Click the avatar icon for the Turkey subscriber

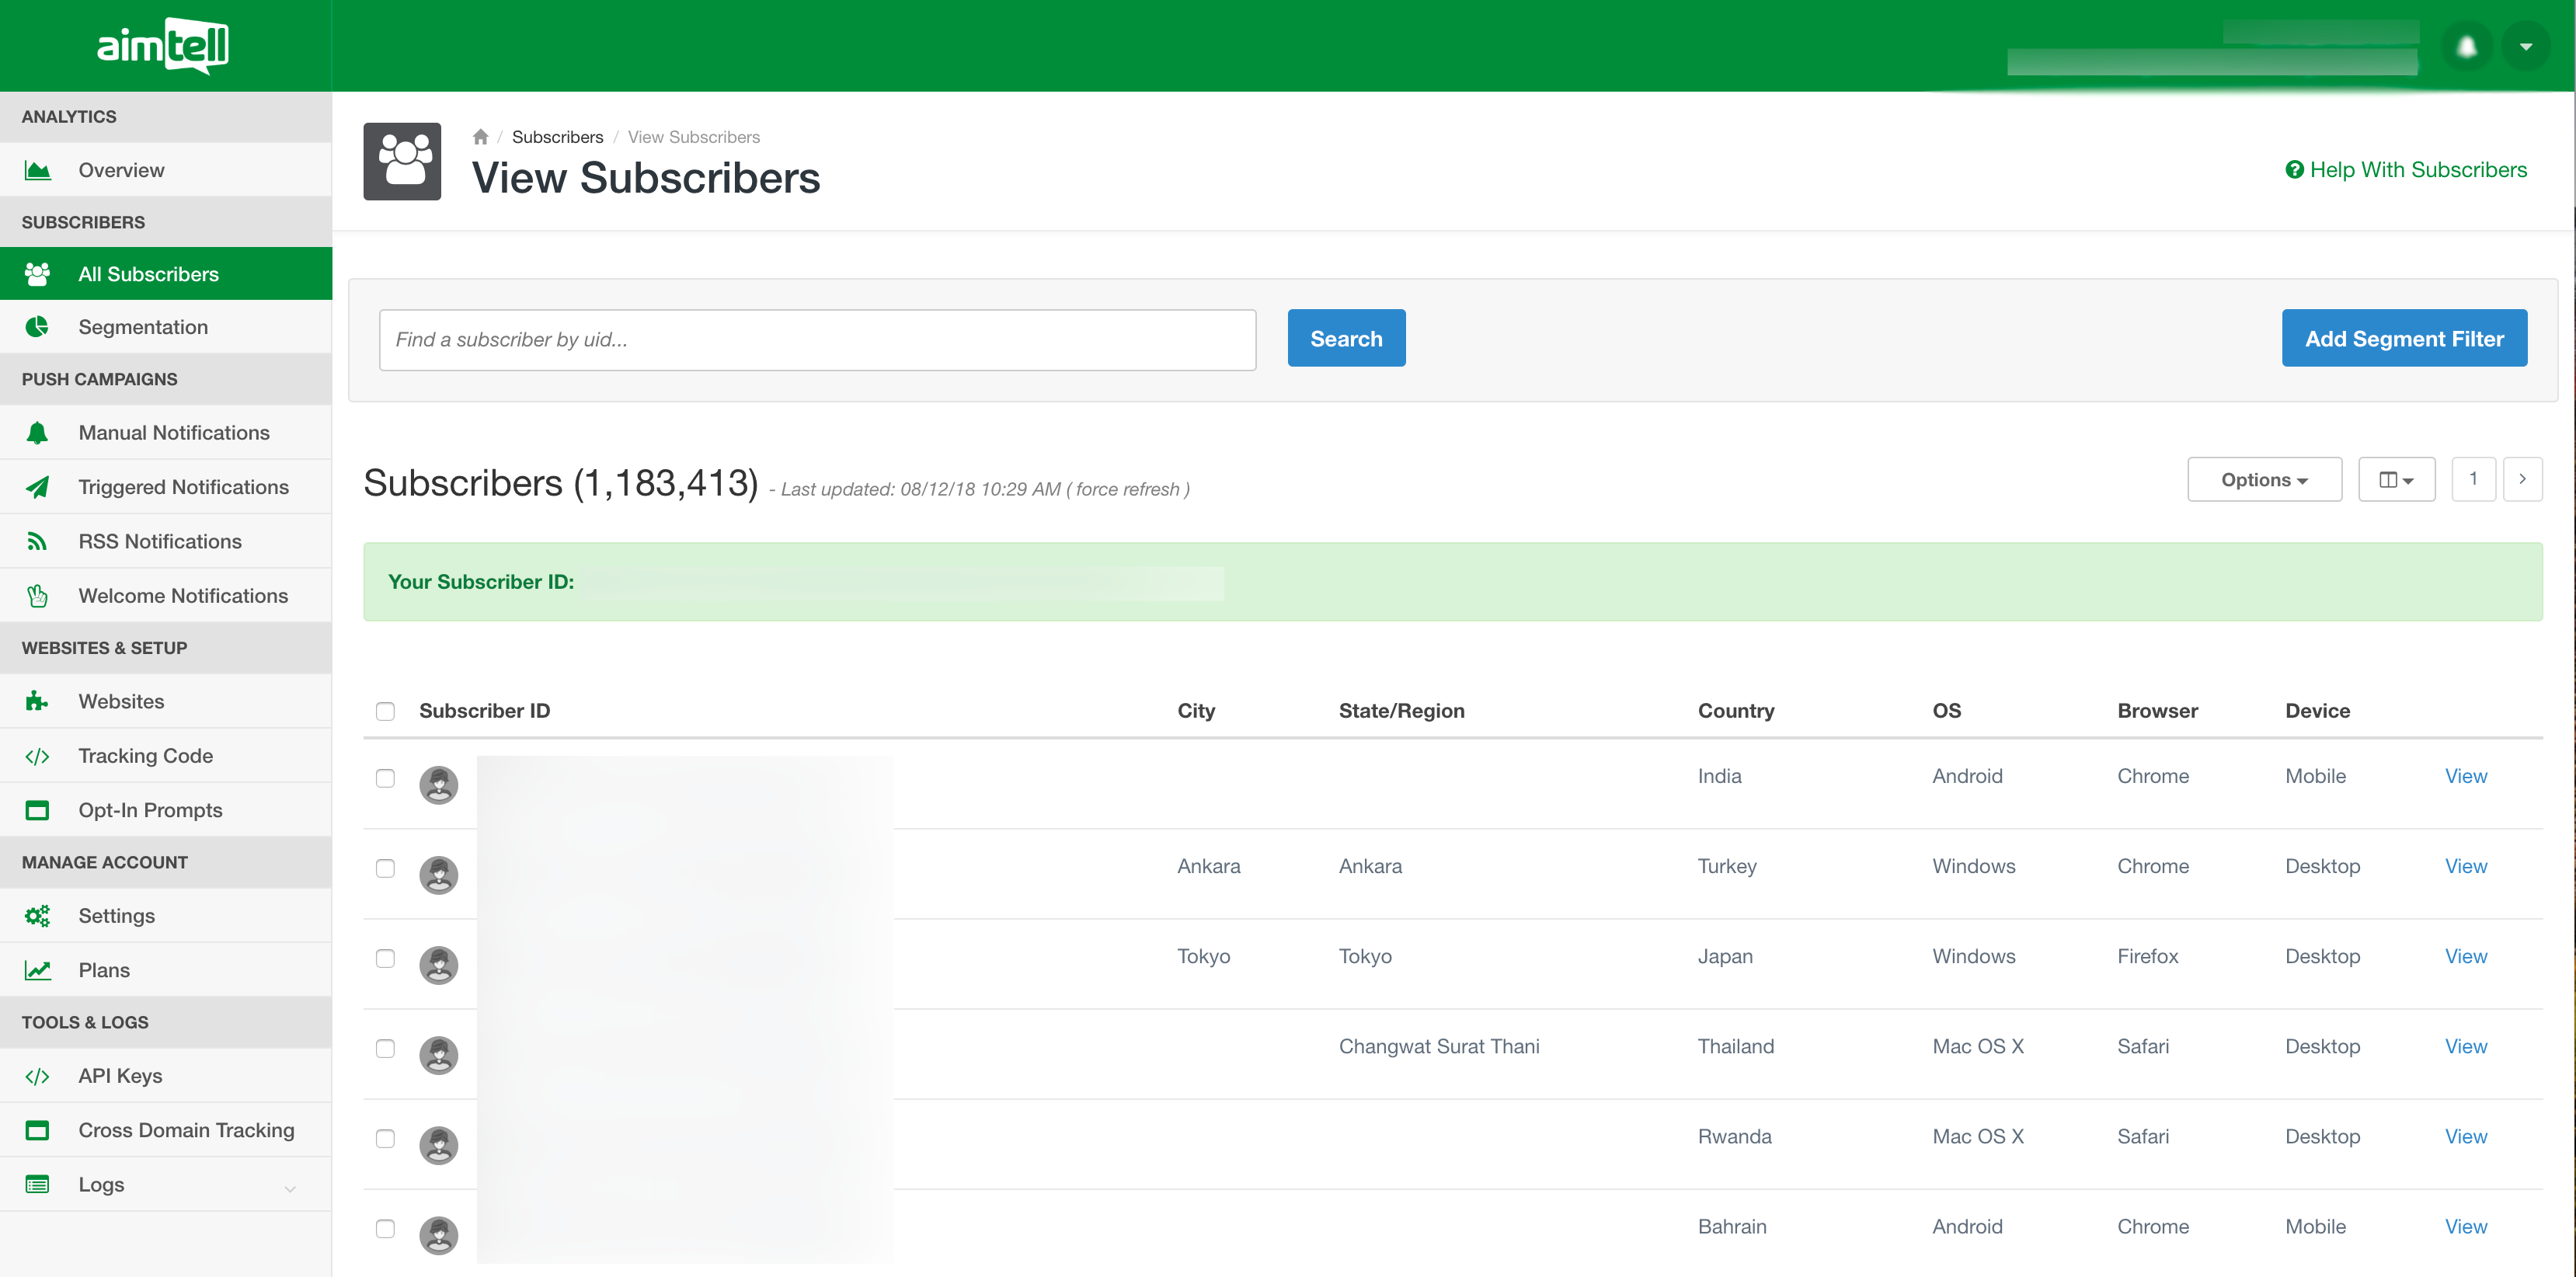pos(438,875)
